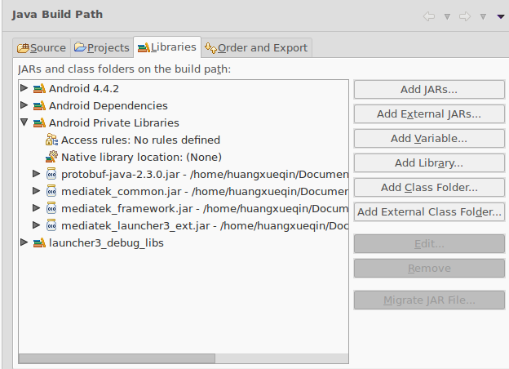Click the disabled Edit... button
The width and height of the screenshot is (509, 369).
[429, 243]
